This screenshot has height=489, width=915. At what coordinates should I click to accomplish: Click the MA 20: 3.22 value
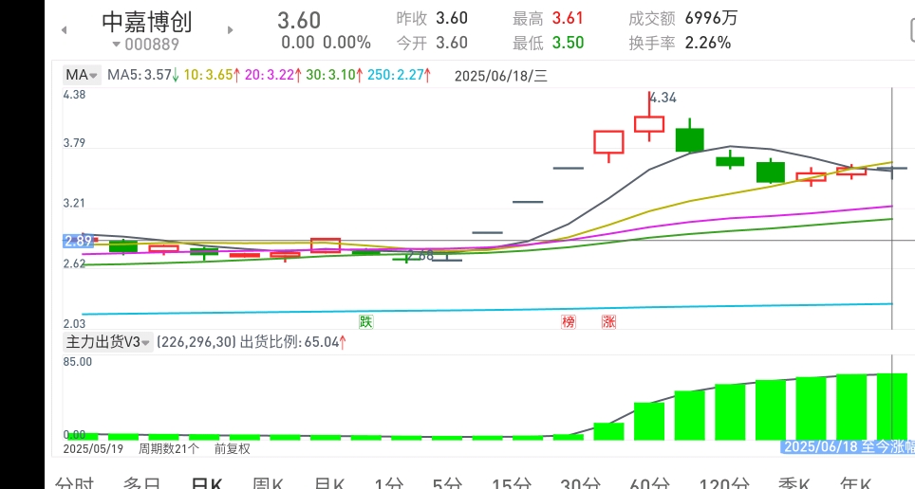pyautogui.click(x=273, y=75)
